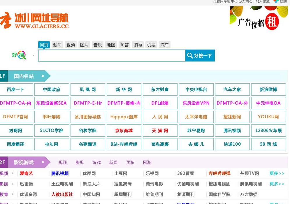The width and height of the screenshot is (290, 204).
Task: Open the 爱奇艺 link
Action: click(x=26, y=173)
